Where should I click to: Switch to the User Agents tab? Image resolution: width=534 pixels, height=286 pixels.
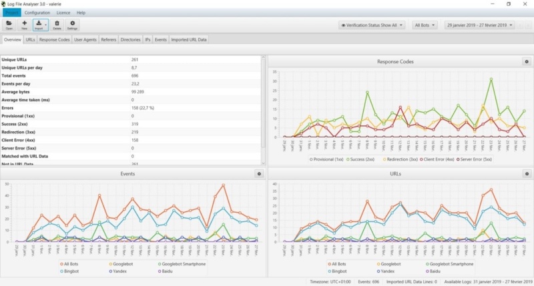click(x=85, y=40)
